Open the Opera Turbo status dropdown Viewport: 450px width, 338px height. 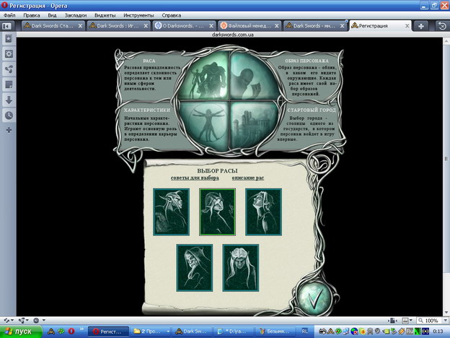pos(39,320)
